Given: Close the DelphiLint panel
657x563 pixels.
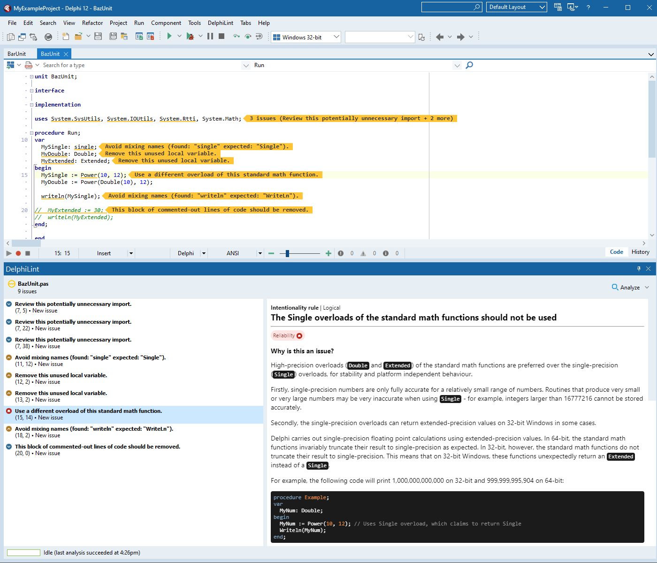Looking at the screenshot, I should pos(648,269).
